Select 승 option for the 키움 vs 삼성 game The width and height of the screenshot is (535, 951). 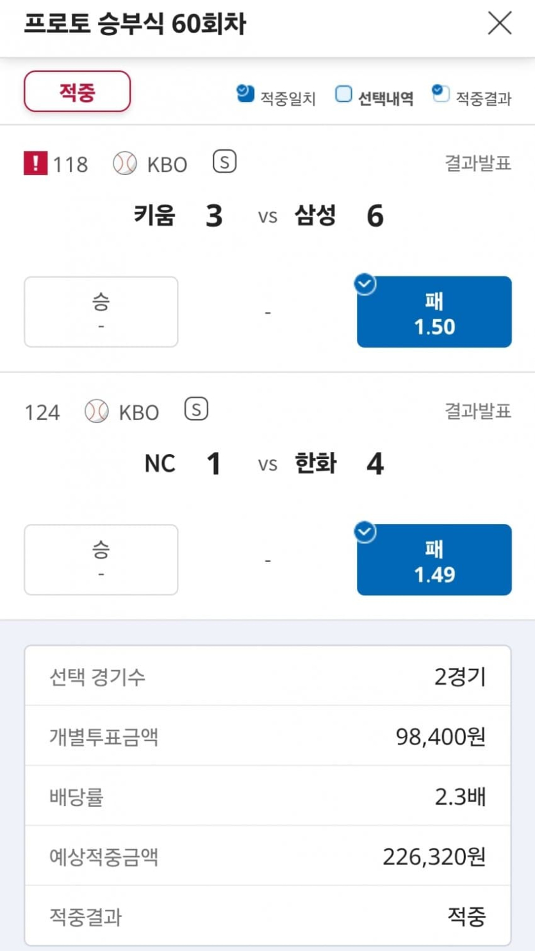click(x=101, y=312)
